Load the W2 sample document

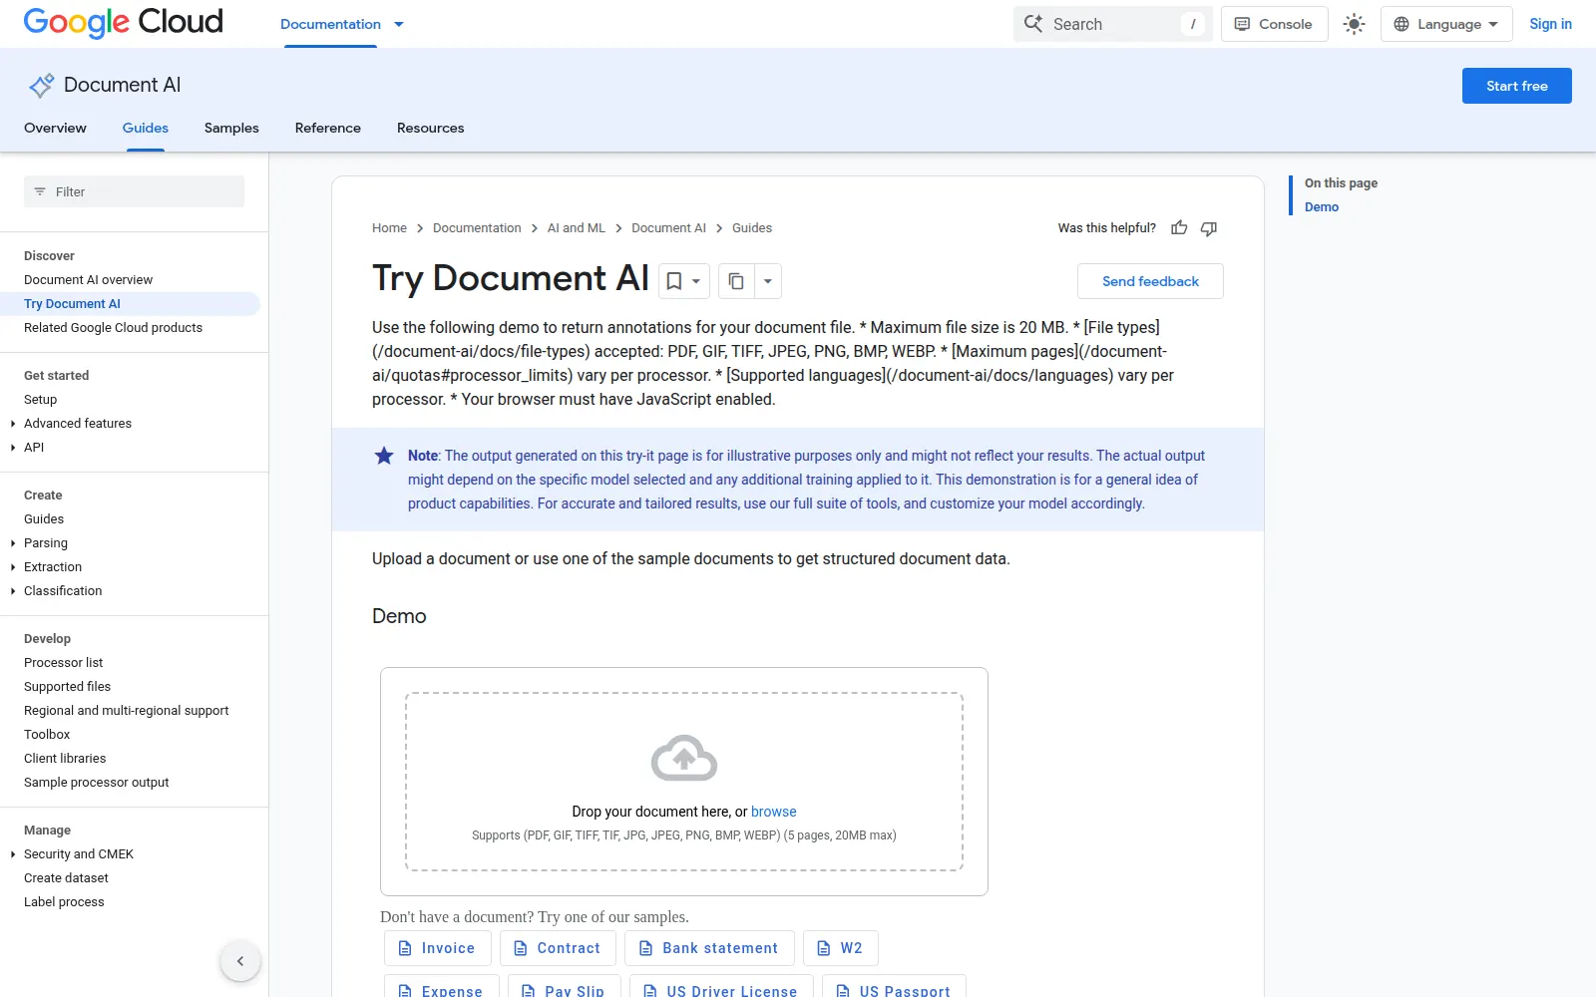click(x=840, y=948)
